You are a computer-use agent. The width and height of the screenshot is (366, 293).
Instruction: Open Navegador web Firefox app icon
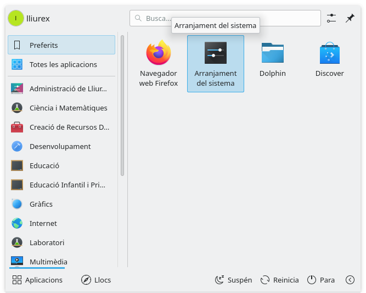158,63
